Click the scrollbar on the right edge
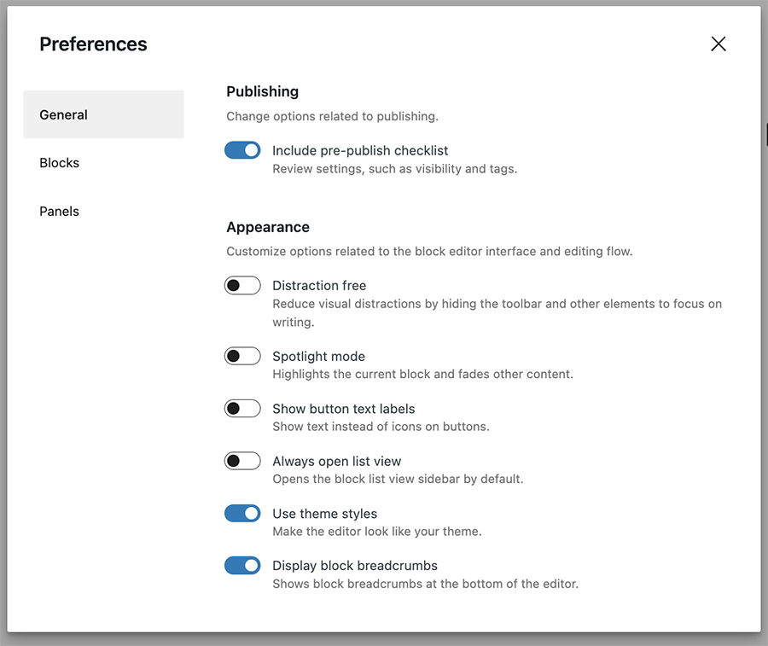 coord(765,134)
